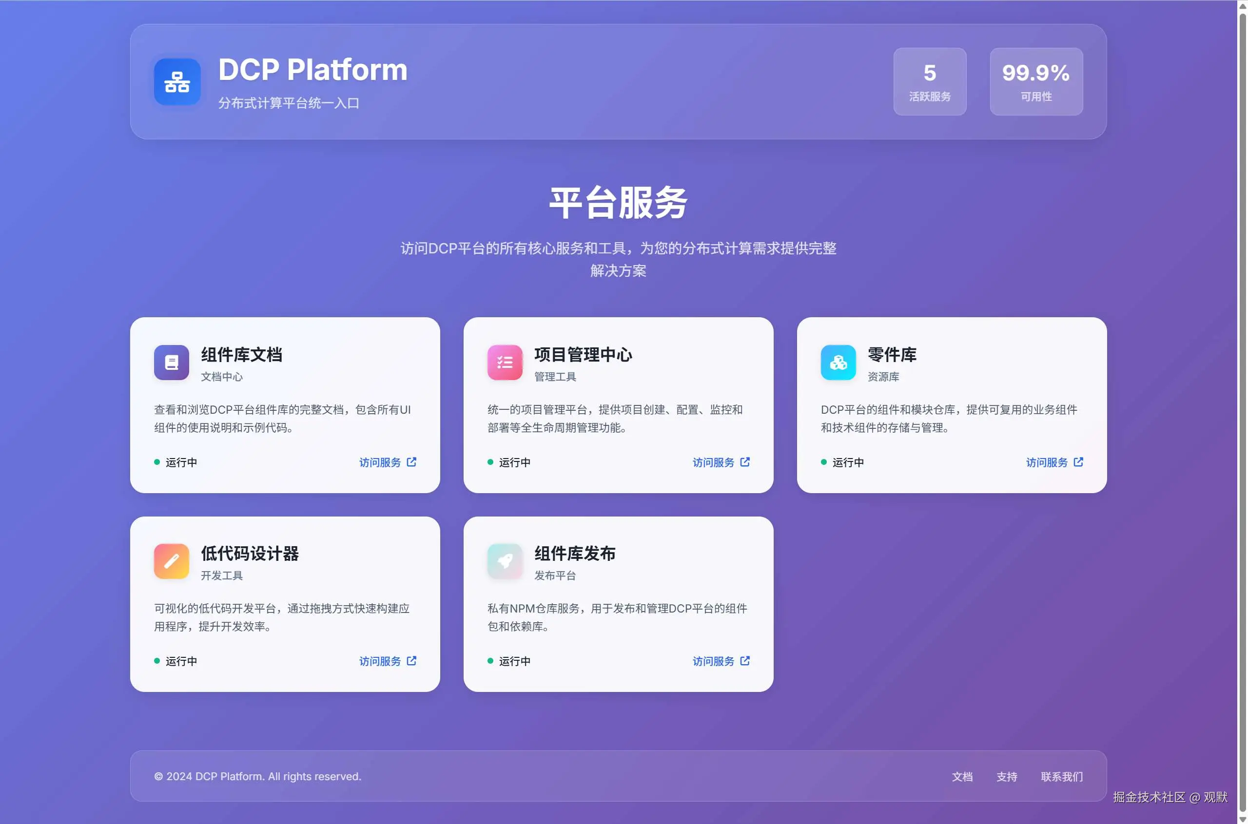The width and height of the screenshot is (1248, 824).
Task: Click the 组件库发布 rocket icon
Action: click(505, 561)
